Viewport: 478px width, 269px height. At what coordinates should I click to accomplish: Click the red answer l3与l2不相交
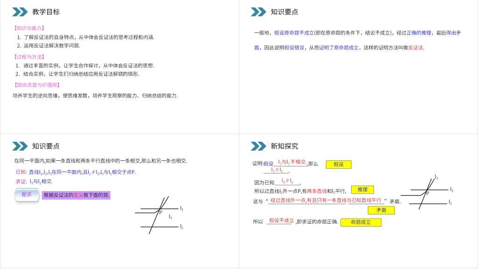click(x=292, y=162)
